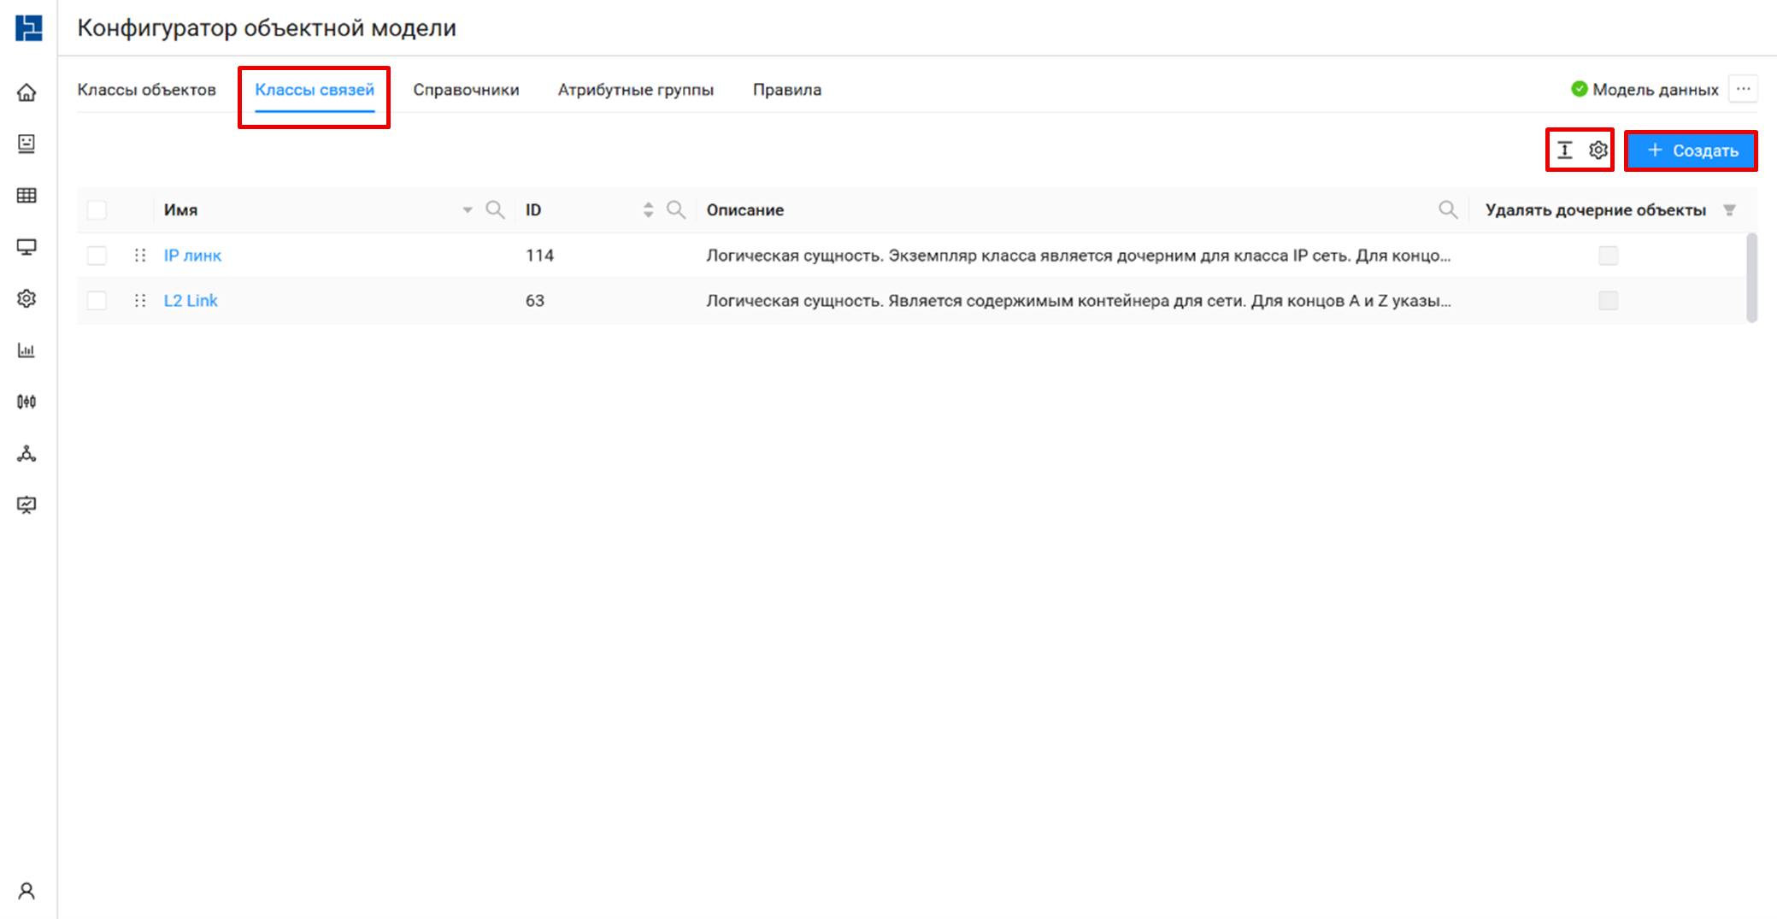Search by name column magnifier

tap(495, 210)
